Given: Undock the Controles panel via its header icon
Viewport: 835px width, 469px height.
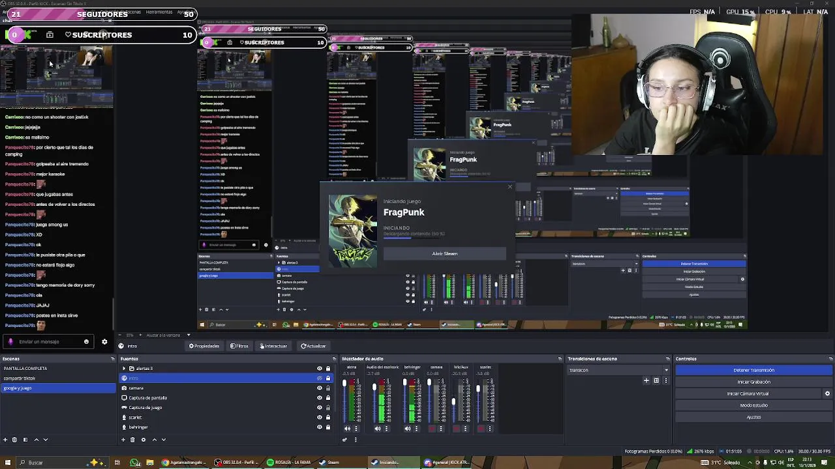Looking at the screenshot, I should point(830,359).
